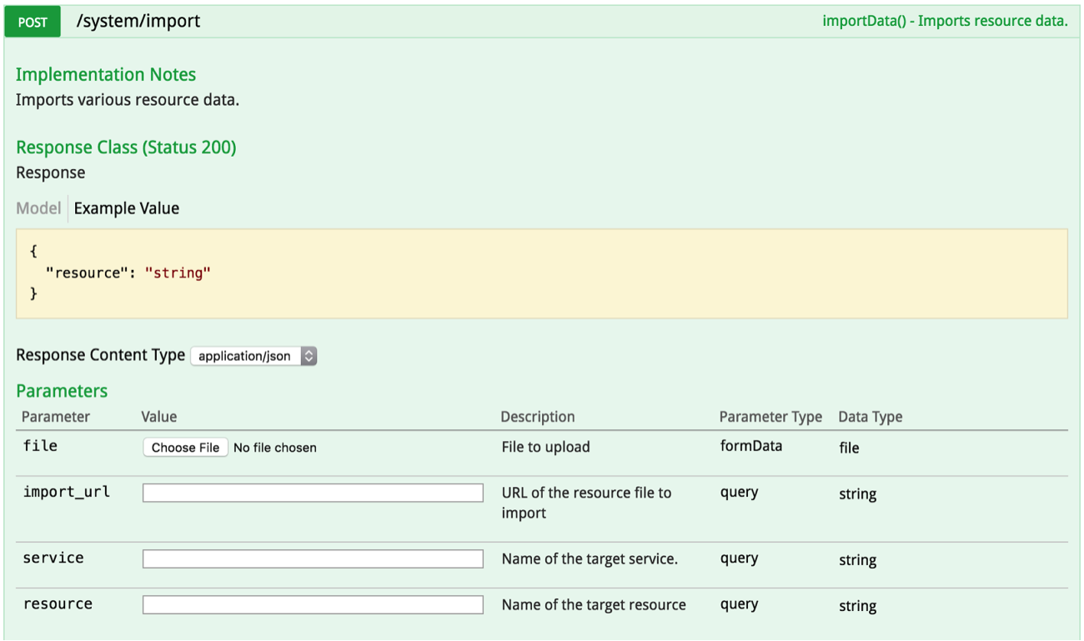The height and width of the screenshot is (641, 1084).
Task: Collapse the endpoint via its header bar
Action: point(500,21)
